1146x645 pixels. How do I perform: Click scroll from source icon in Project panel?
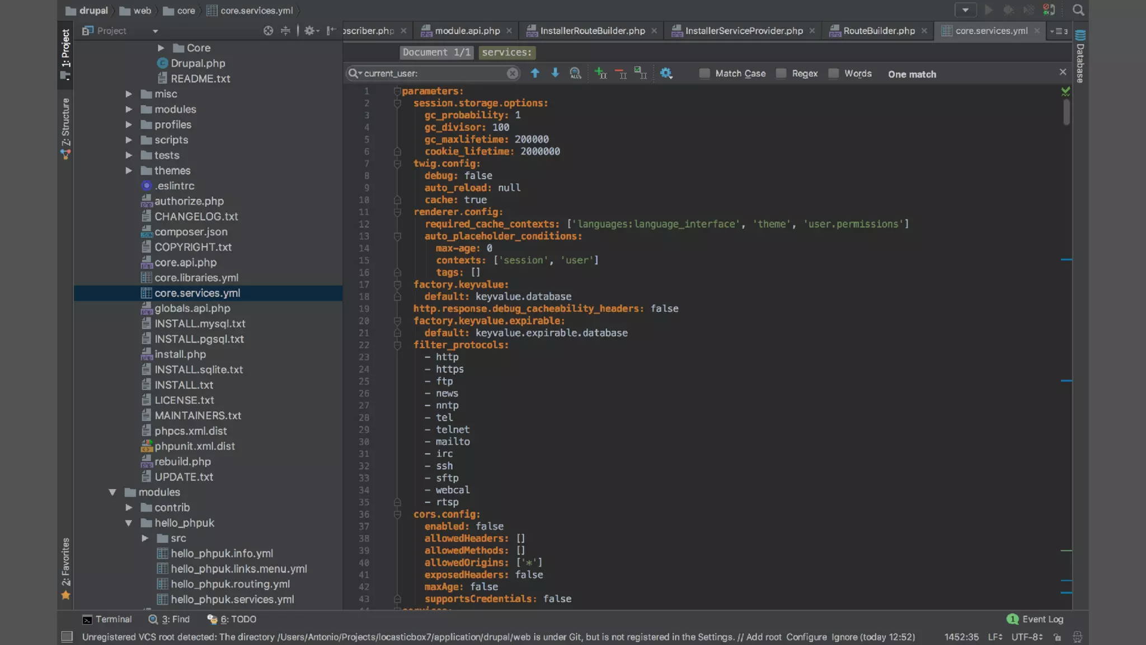coord(268,31)
